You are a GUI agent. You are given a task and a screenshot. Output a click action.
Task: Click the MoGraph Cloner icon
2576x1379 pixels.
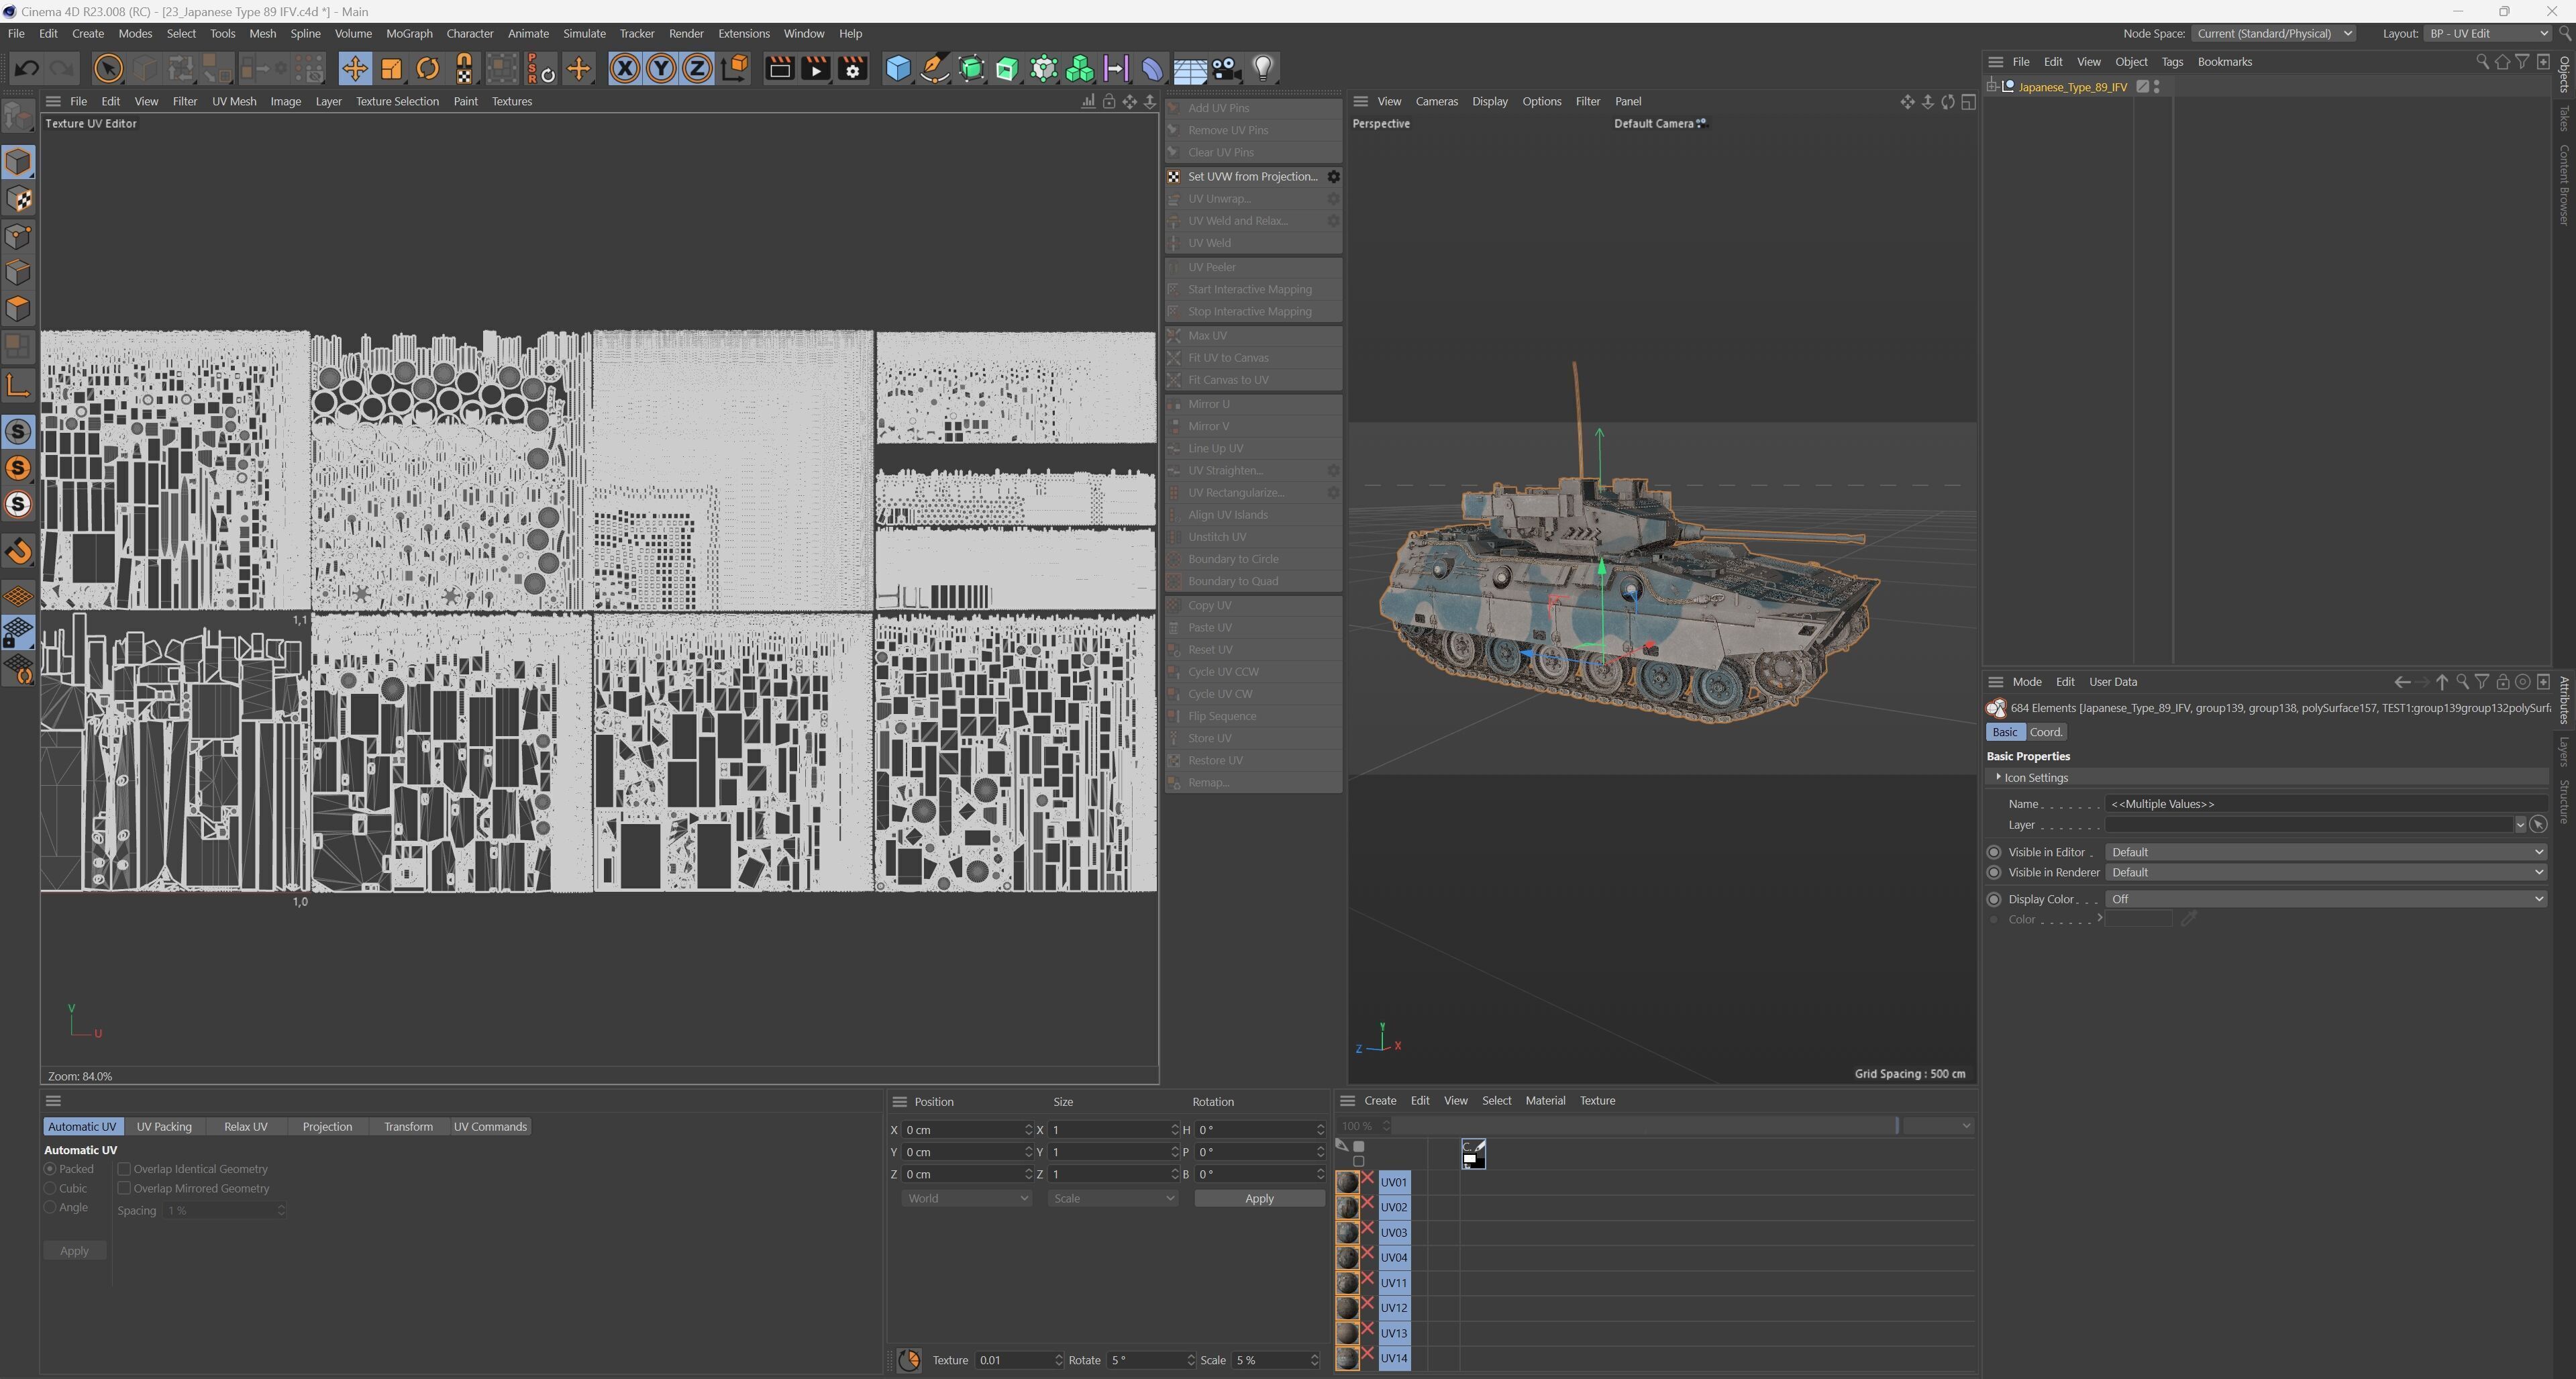(x=1080, y=68)
